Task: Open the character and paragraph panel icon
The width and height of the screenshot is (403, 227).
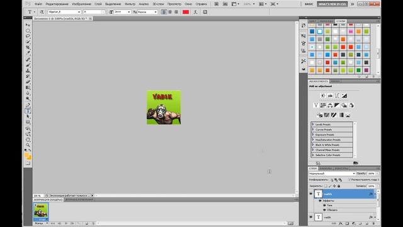Action: (205, 12)
